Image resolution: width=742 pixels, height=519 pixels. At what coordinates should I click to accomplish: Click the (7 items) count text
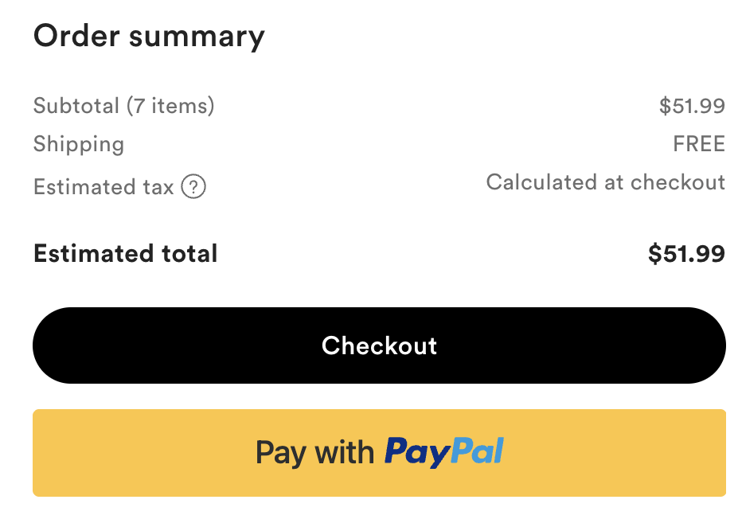pos(170,105)
